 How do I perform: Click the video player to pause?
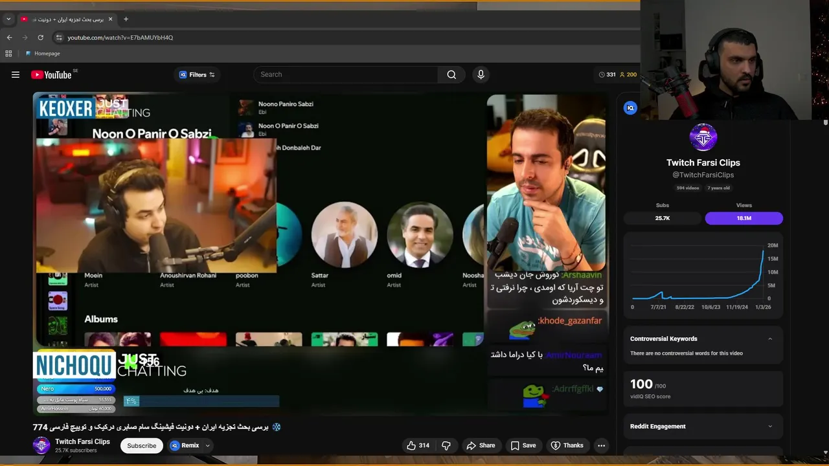point(321,254)
